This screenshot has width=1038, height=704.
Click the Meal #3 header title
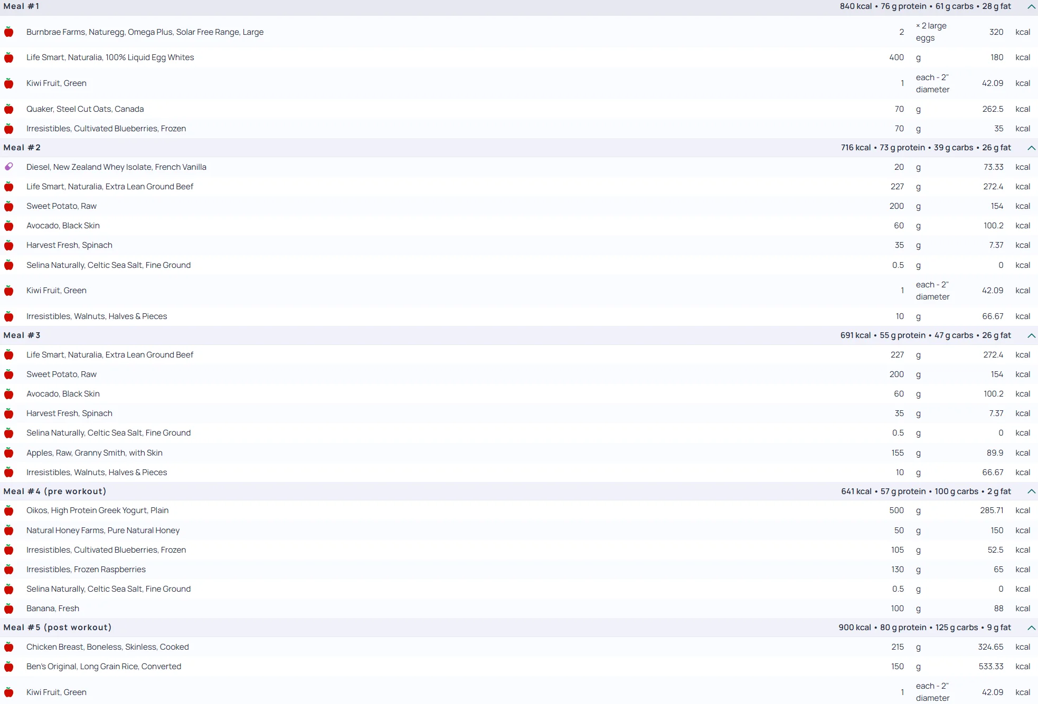coord(22,335)
